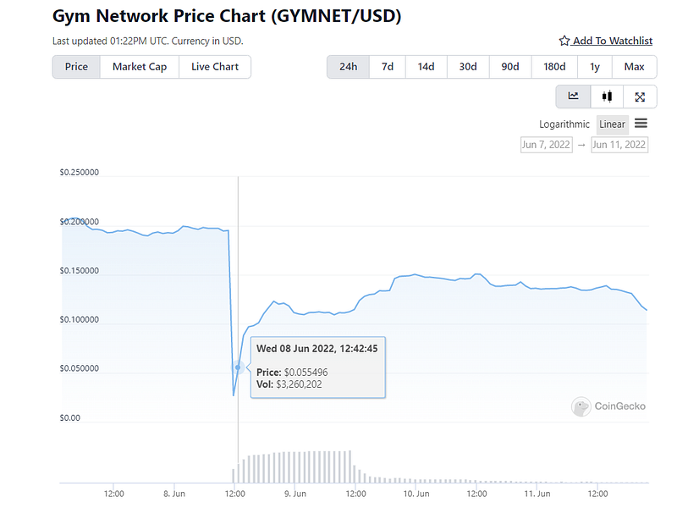Set the range to 30d
677x508 pixels.
pos(468,67)
